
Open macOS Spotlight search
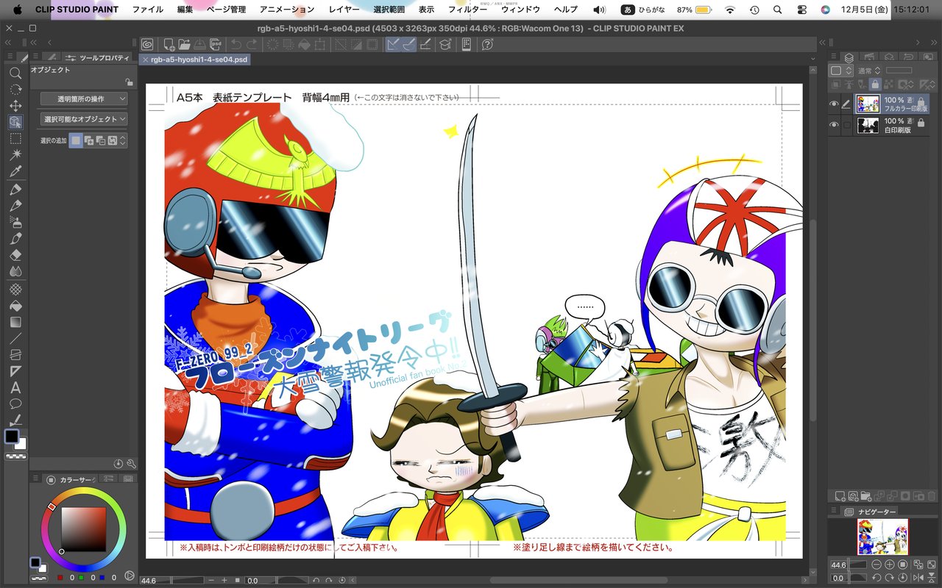point(777,10)
